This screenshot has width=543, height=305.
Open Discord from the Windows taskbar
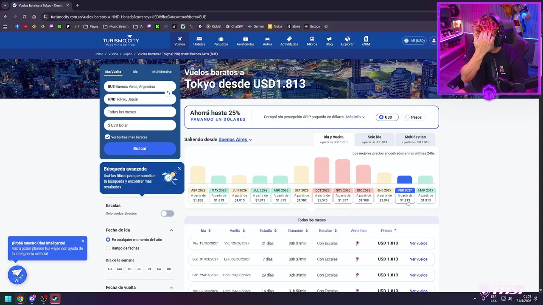click(x=32, y=299)
